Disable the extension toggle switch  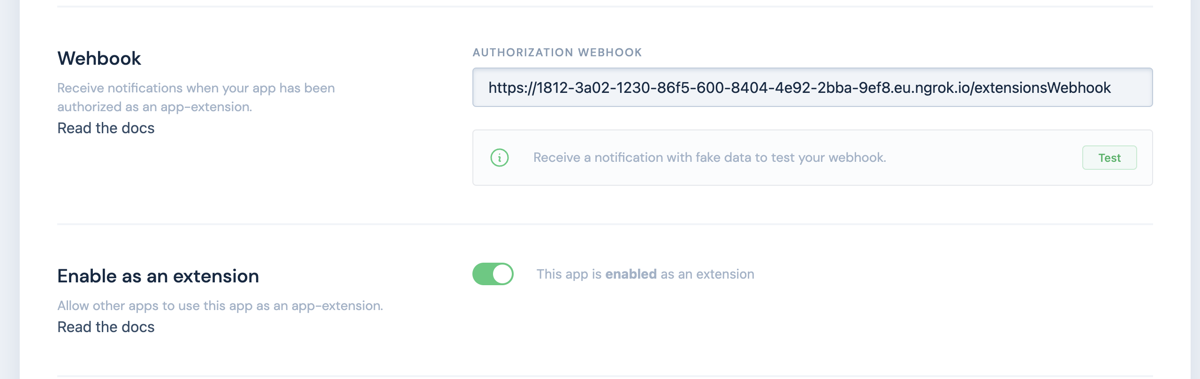click(492, 274)
